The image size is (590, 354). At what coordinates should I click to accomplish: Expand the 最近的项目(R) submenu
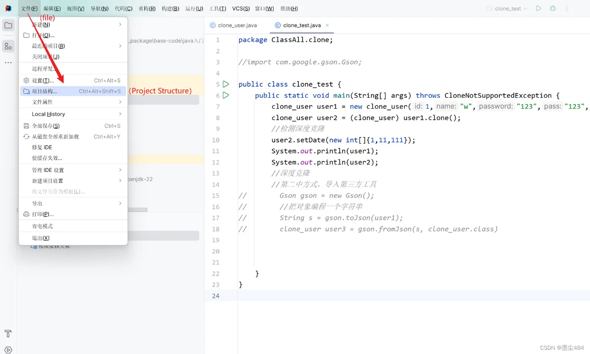(x=73, y=46)
